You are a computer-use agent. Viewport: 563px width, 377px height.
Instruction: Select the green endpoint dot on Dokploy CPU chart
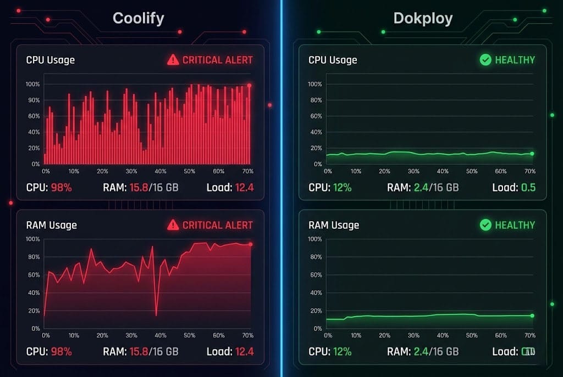(x=532, y=154)
